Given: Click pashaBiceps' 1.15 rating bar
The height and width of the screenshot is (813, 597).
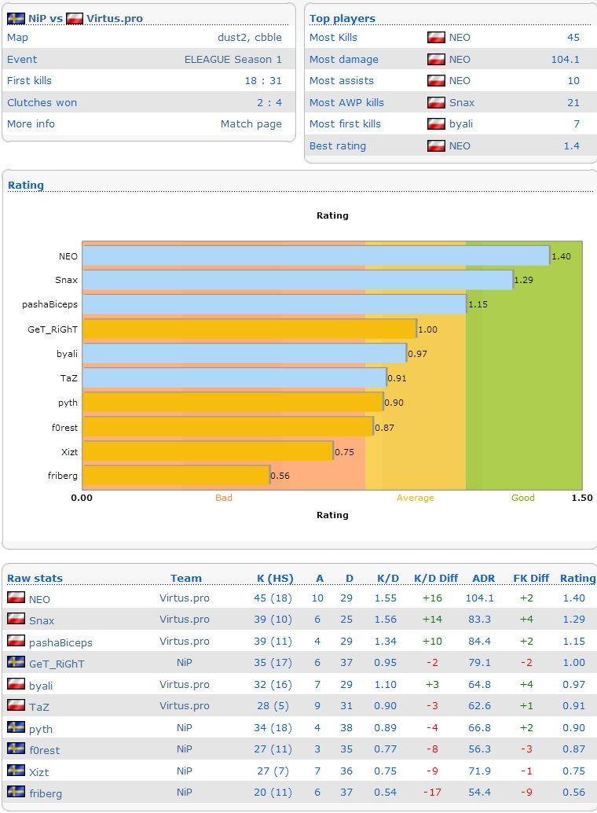Looking at the screenshot, I should [x=275, y=304].
